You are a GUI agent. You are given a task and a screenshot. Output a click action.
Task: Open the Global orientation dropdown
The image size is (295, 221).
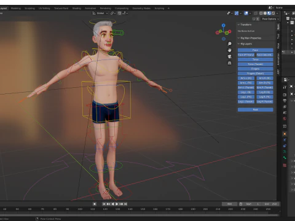(102, 13)
